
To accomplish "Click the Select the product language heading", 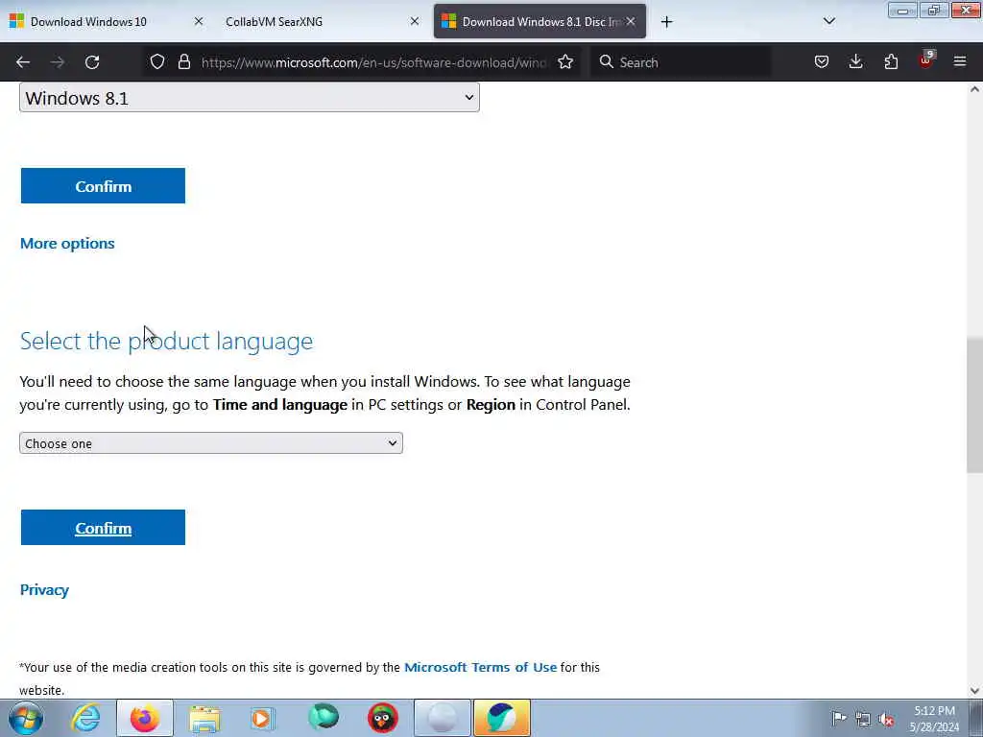I will 166,341.
